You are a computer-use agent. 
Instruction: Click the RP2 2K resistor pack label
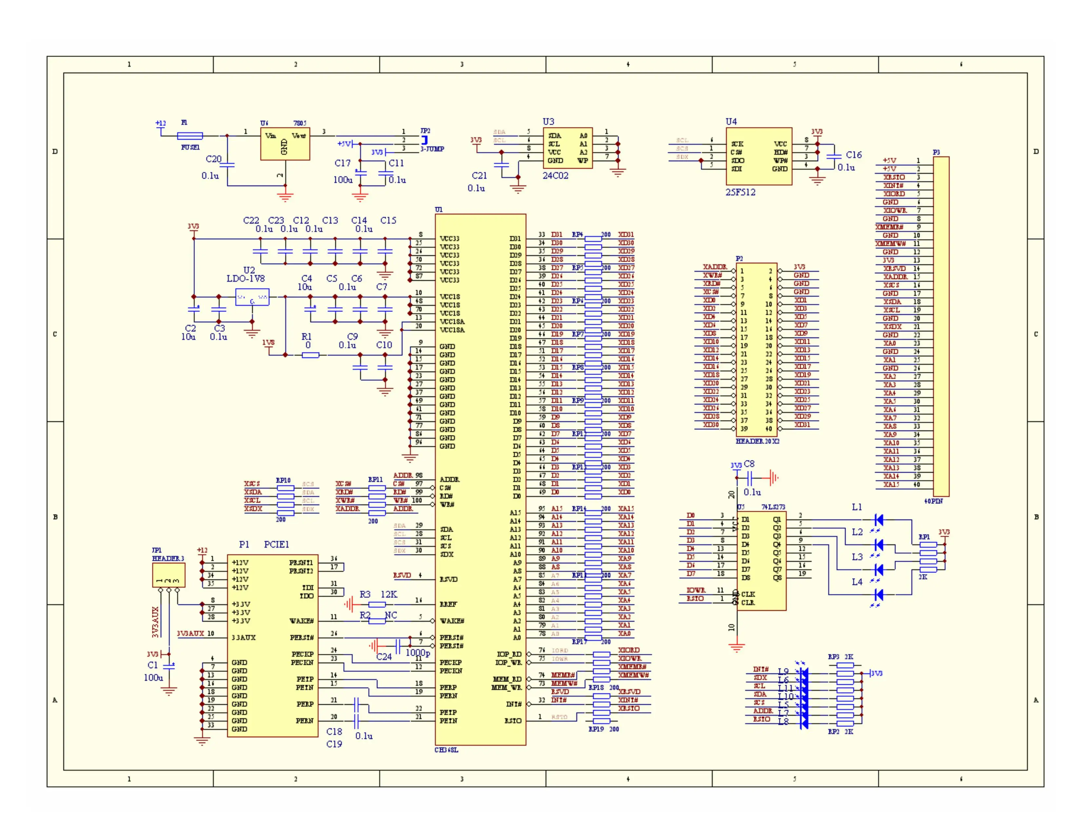coord(841,732)
